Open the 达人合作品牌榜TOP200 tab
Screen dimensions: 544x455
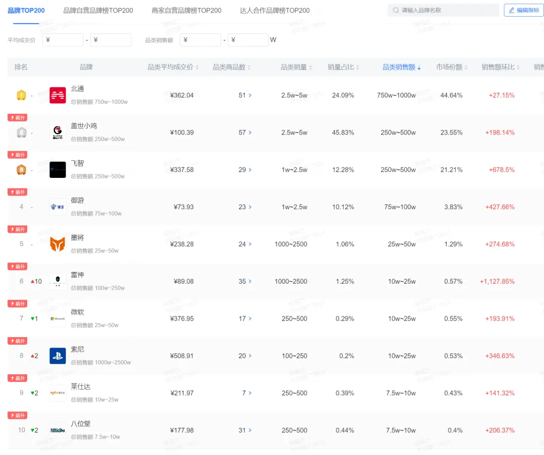pyautogui.click(x=275, y=10)
